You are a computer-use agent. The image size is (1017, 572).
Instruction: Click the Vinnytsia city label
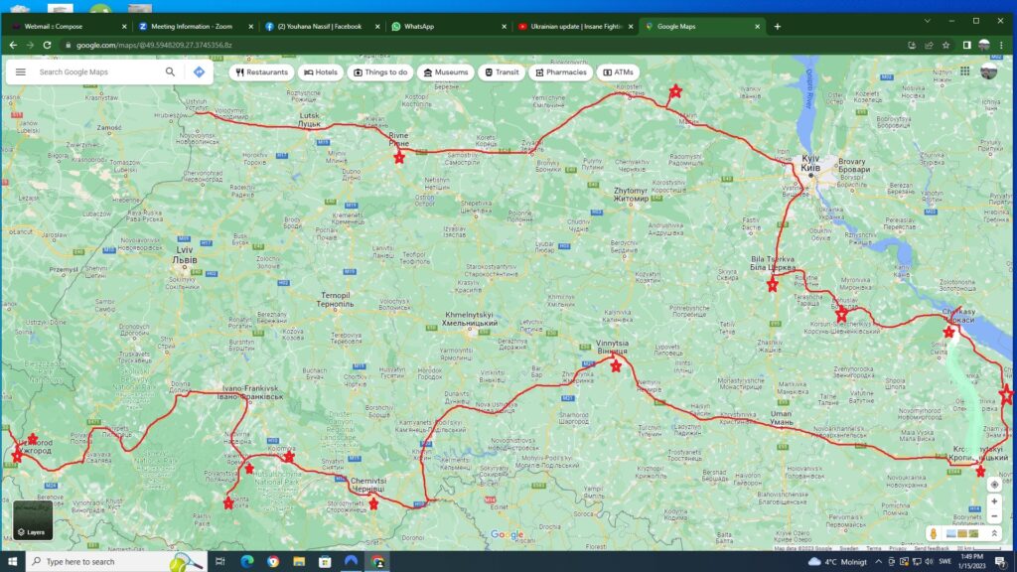pyautogui.click(x=612, y=347)
